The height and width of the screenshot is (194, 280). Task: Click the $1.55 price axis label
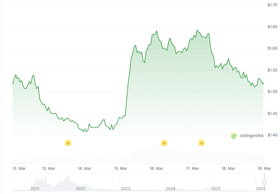pyautogui.click(x=272, y=70)
